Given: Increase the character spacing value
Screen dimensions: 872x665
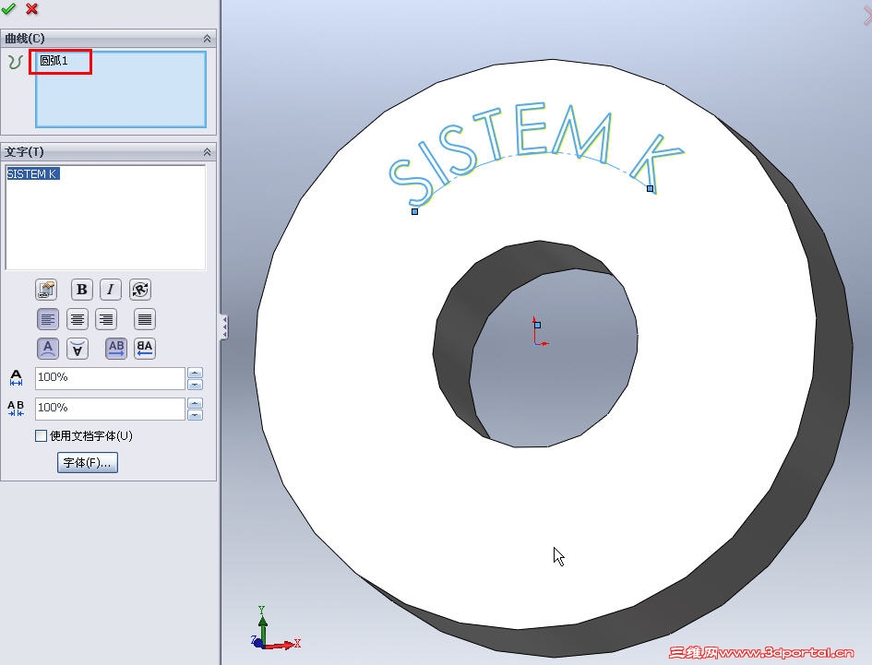Looking at the screenshot, I should click(x=196, y=403).
